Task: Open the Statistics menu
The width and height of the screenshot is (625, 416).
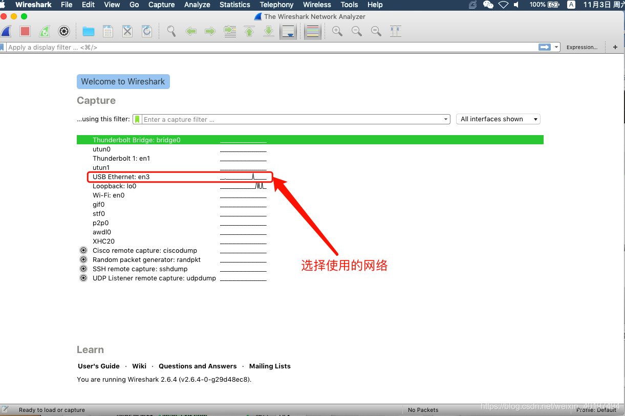Action: [x=234, y=5]
